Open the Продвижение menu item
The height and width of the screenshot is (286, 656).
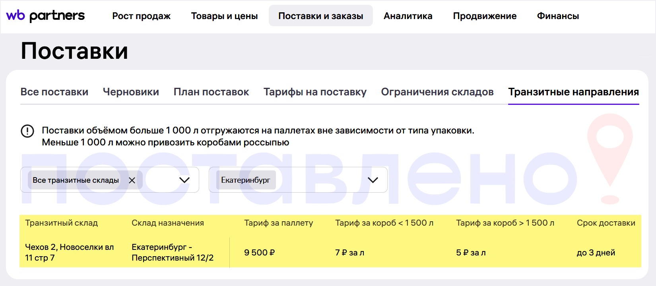tap(485, 16)
